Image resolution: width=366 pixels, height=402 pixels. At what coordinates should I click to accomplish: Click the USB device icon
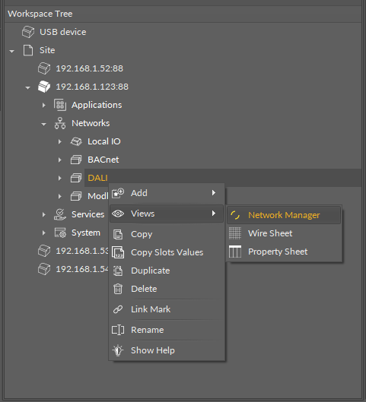point(28,32)
